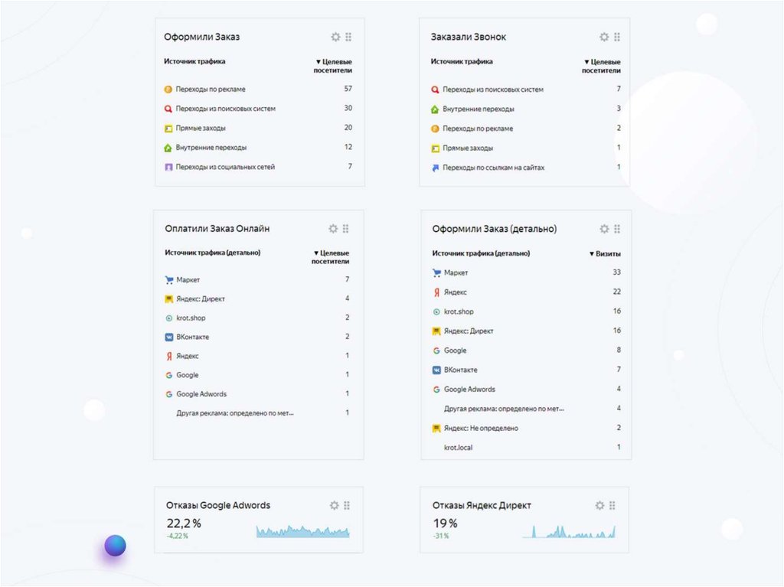Click drag handle on Отказы Яндекс Директ widget
Screen dimensions: 784x587
pyautogui.click(x=613, y=505)
